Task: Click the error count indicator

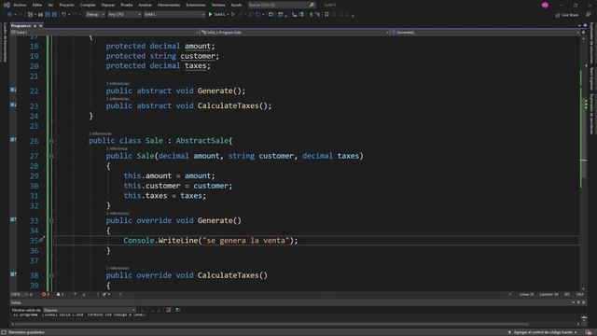Action: pyautogui.click(x=46, y=295)
